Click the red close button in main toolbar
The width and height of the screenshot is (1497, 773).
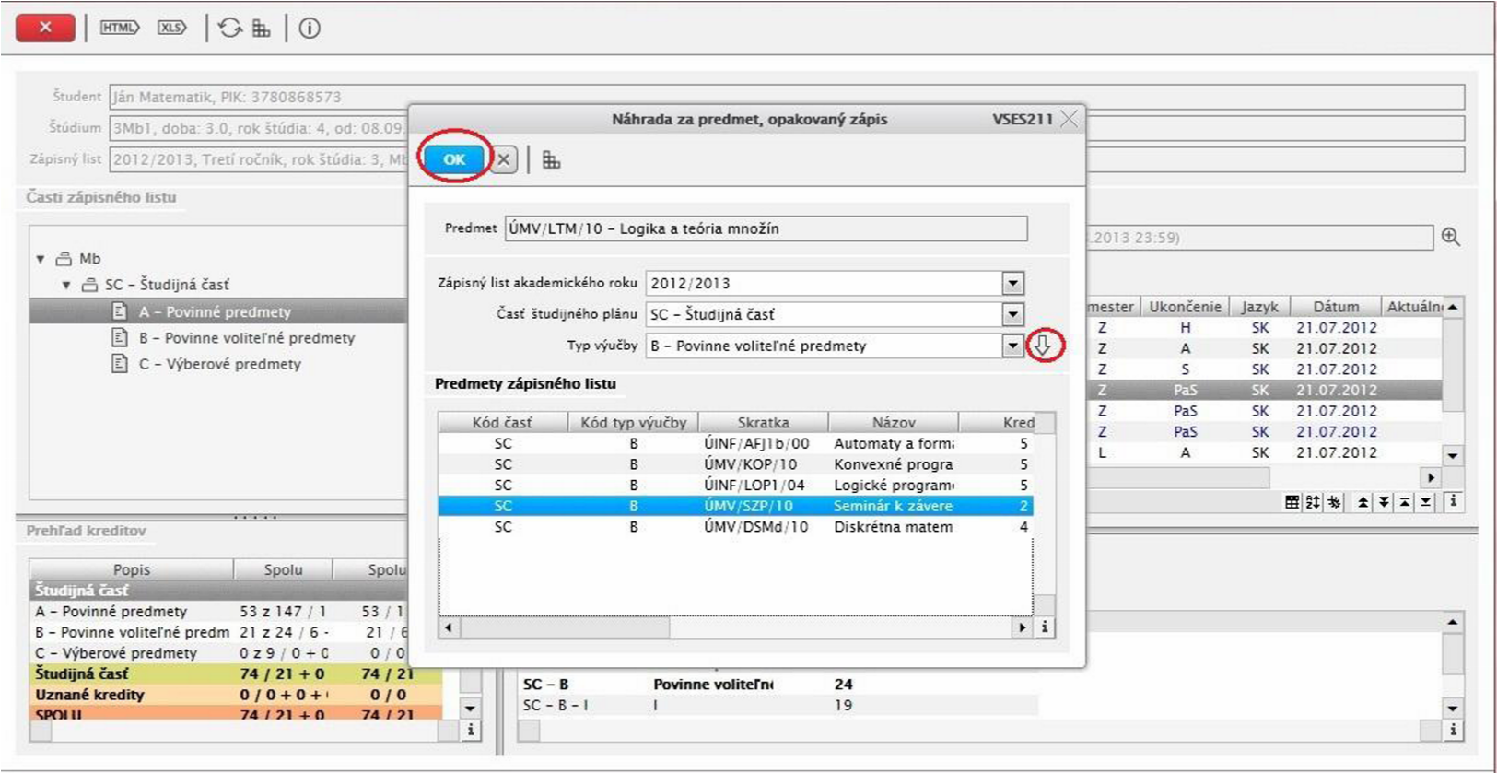(45, 28)
